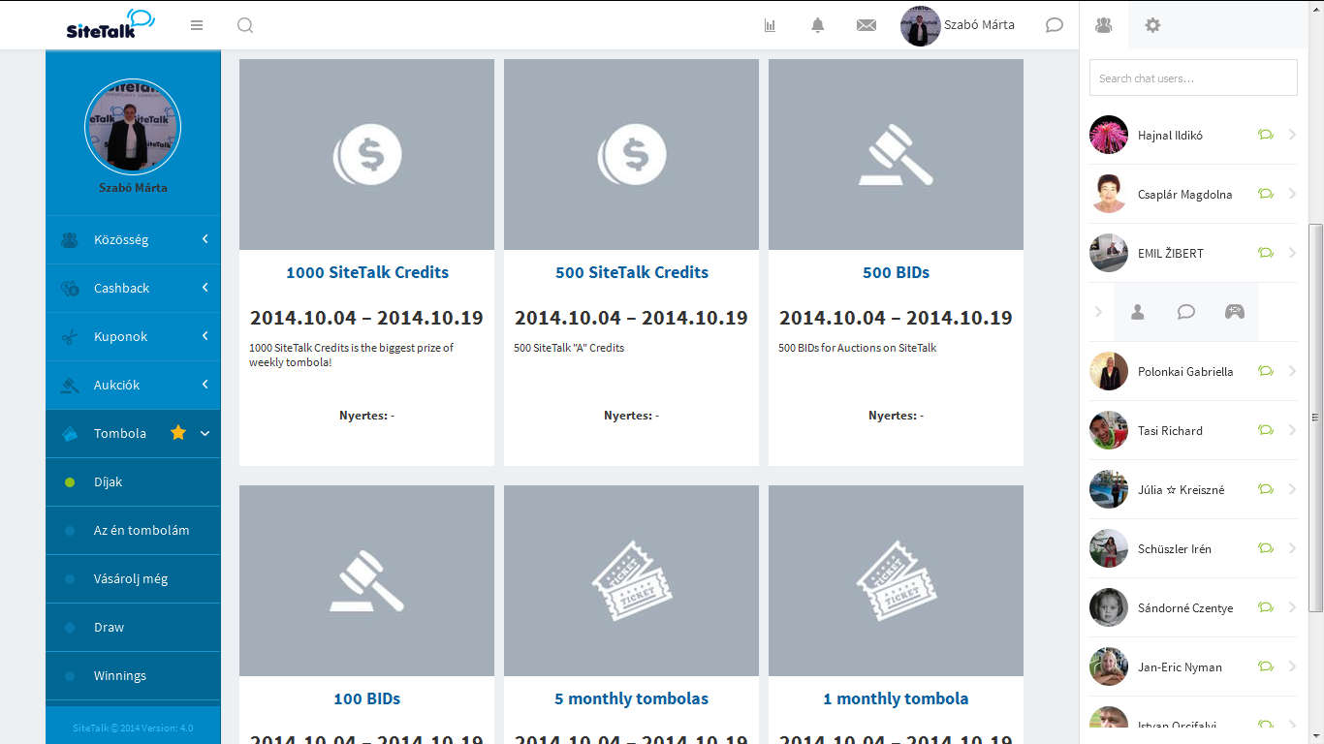Click Polonkai Gabriella's avatar
Screen dimensions: 1324x744
(1109, 371)
